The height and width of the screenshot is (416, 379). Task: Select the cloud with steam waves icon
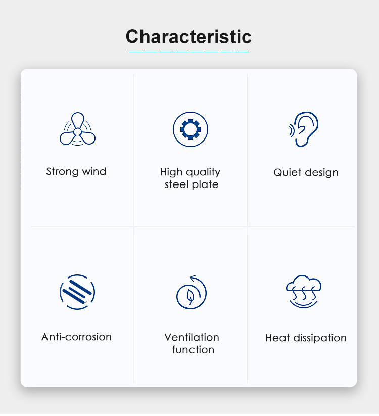pyautogui.click(x=304, y=292)
